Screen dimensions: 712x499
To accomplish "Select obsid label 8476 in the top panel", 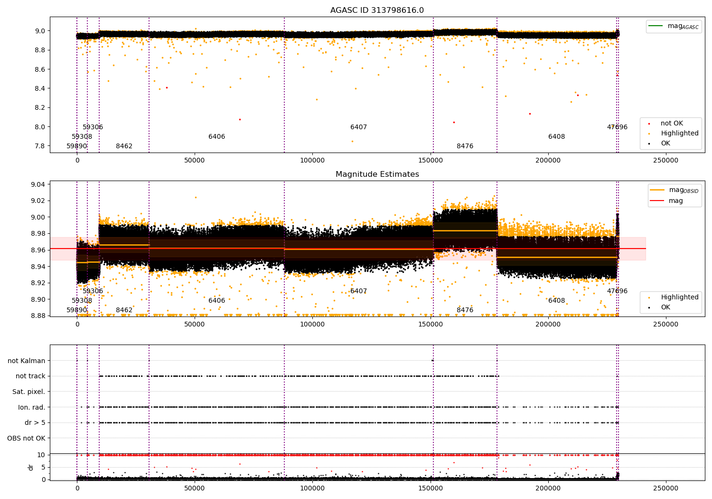I will (465, 146).
